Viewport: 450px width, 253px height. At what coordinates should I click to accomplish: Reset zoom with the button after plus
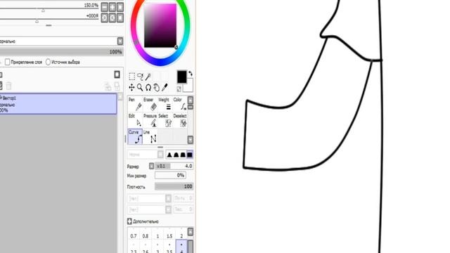(x=120, y=7)
